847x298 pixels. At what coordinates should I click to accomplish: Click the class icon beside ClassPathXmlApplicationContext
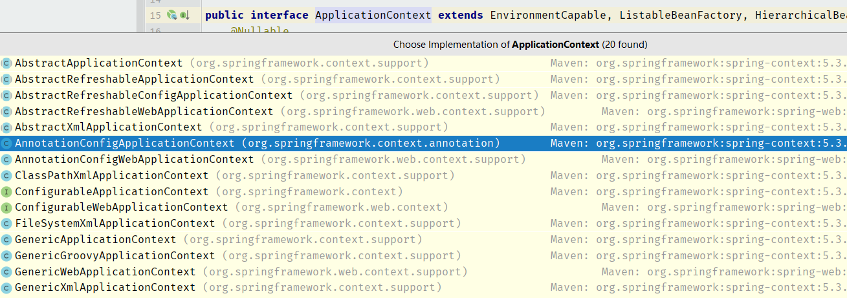6,175
